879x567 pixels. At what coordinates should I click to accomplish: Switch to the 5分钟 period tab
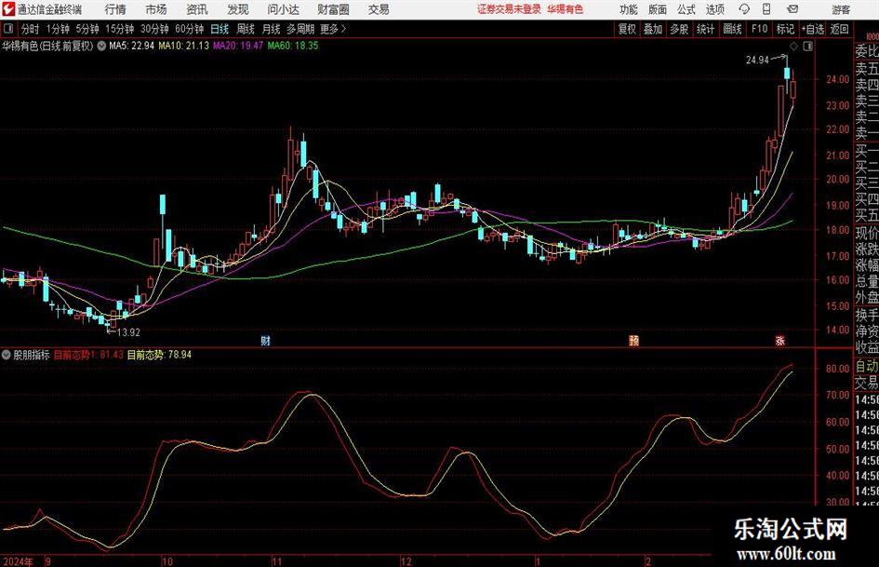87,29
